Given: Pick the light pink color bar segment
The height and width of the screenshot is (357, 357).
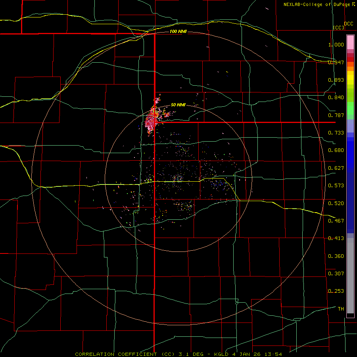Looking at the screenshot, I should 350,42.
